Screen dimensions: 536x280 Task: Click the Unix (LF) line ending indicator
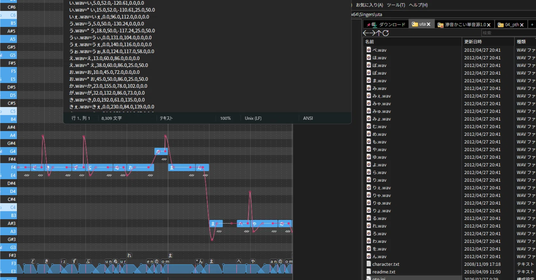pyautogui.click(x=253, y=118)
